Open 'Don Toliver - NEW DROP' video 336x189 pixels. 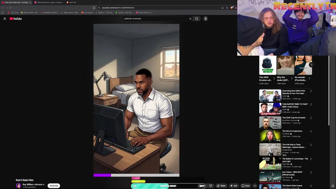click(x=270, y=177)
